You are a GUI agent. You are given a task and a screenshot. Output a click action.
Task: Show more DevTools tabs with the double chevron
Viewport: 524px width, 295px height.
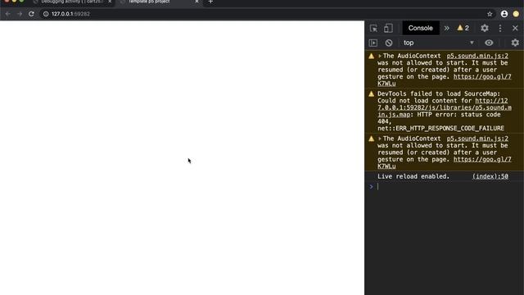[447, 28]
